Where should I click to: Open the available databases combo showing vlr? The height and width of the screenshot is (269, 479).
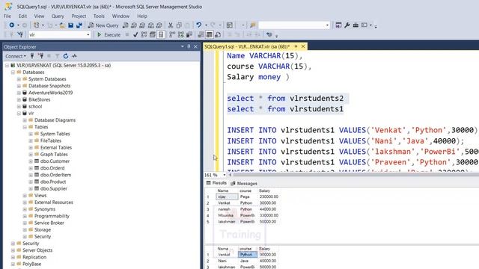[x=59, y=35]
